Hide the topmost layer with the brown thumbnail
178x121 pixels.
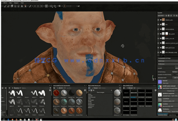coord(158,20)
